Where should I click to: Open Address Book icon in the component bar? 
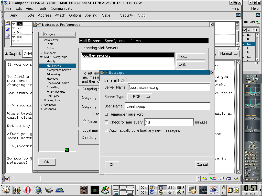click(x=228, y=179)
